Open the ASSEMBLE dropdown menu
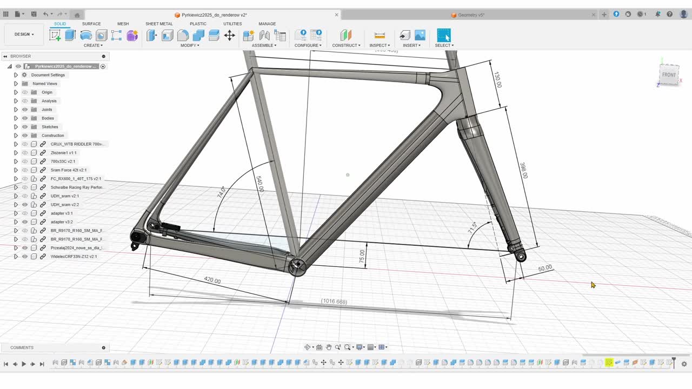Screen dimensions: 692x389 (264, 45)
